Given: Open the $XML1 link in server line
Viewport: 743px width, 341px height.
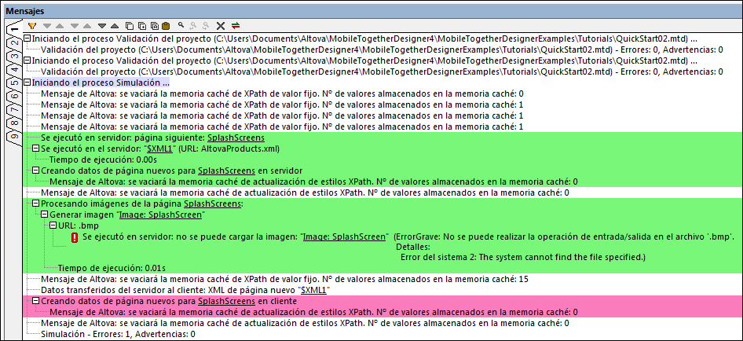Looking at the screenshot, I should click(x=156, y=148).
